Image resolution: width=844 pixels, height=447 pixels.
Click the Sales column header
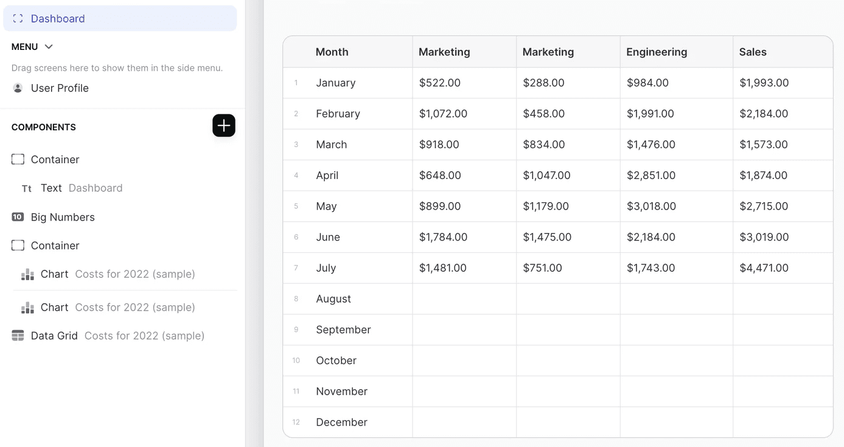click(753, 52)
